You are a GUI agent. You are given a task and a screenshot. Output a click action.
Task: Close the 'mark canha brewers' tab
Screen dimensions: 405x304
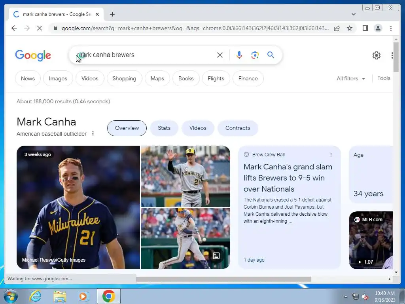[97, 14]
